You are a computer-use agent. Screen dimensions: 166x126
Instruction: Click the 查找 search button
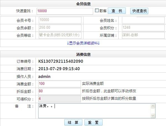pyautogui.click(x=117, y=11)
